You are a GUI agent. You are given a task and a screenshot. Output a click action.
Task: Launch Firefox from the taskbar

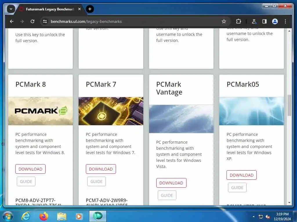(44, 216)
